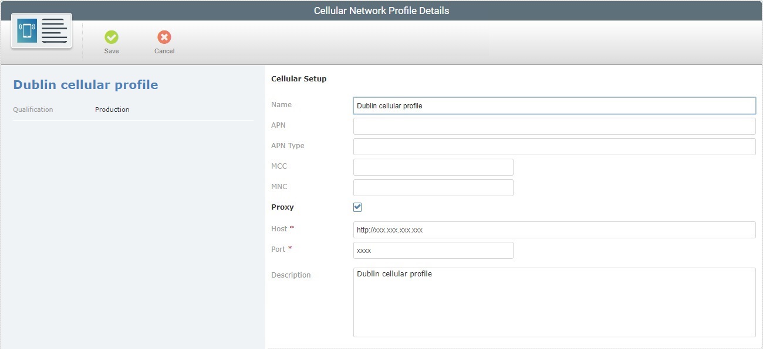Click the Cancel toolbar label
The height and width of the screenshot is (349, 763).
164,51
